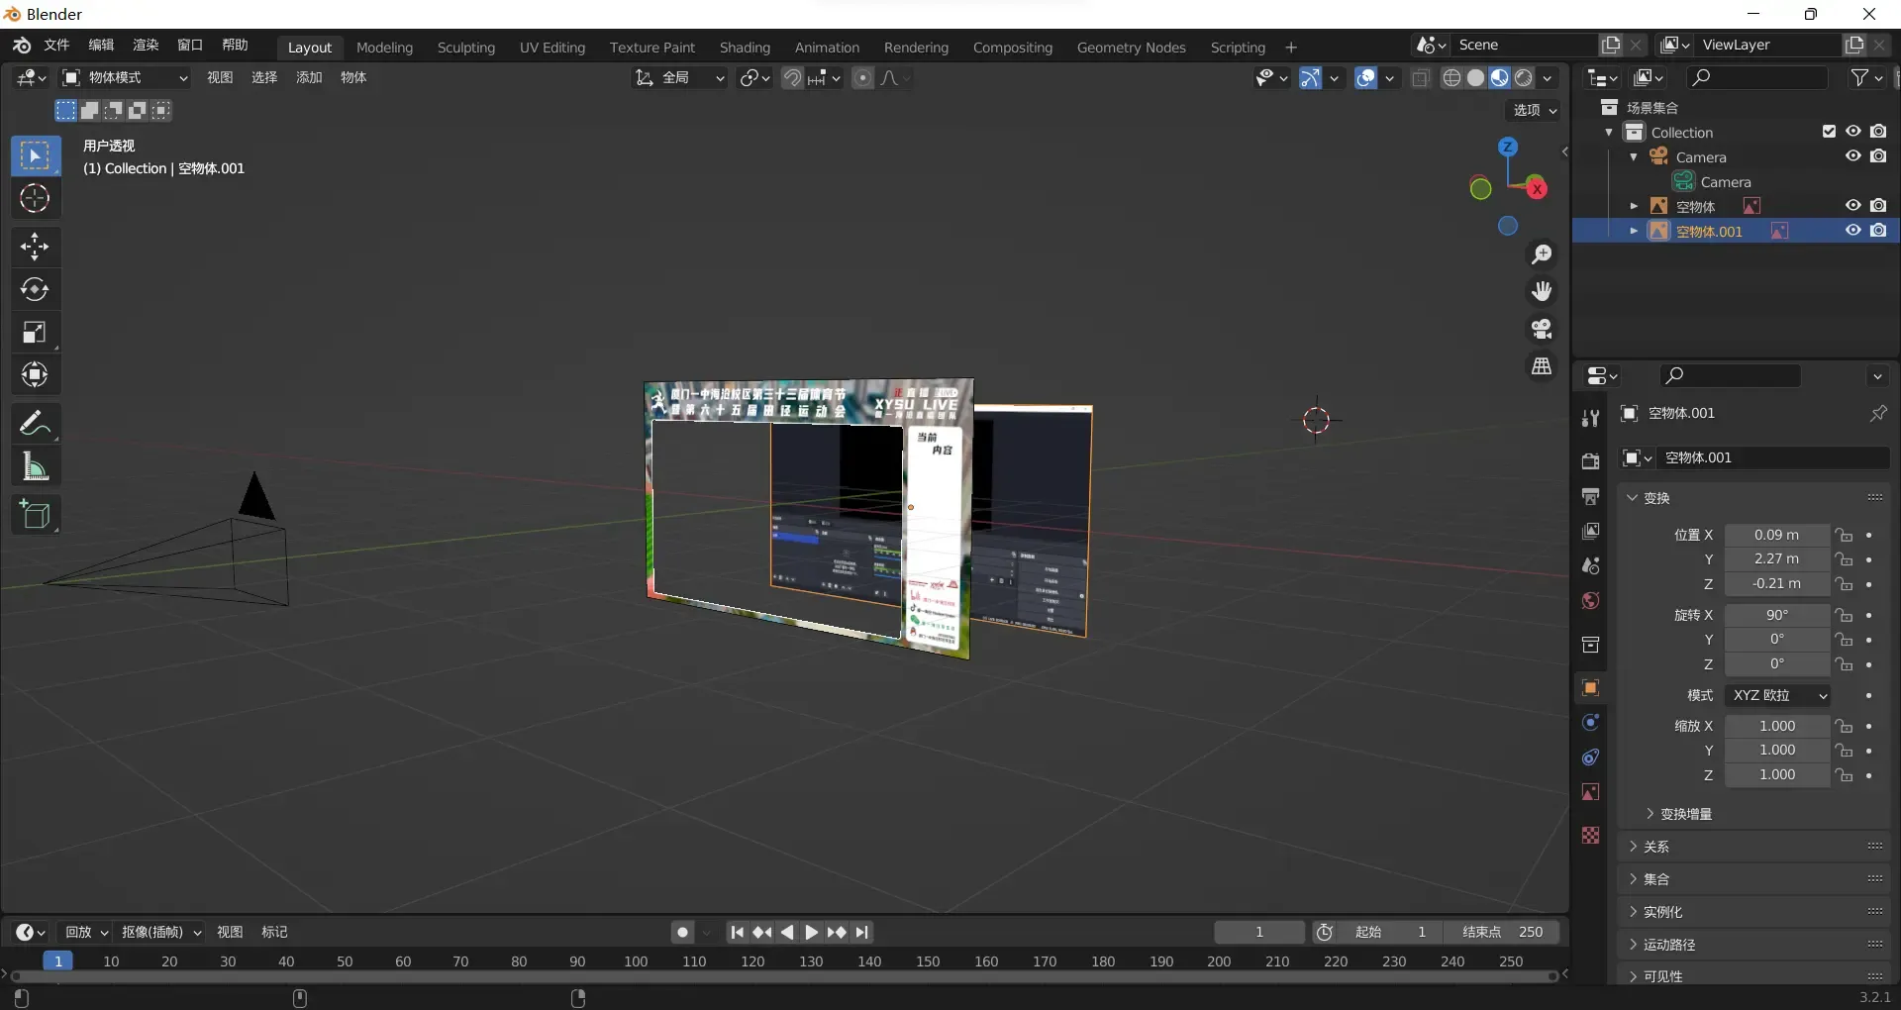The width and height of the screenshot is (1901, 1010).
Task: Open the timeline 回放 popover
Action: pyautogui.click(x=86, y=932)
